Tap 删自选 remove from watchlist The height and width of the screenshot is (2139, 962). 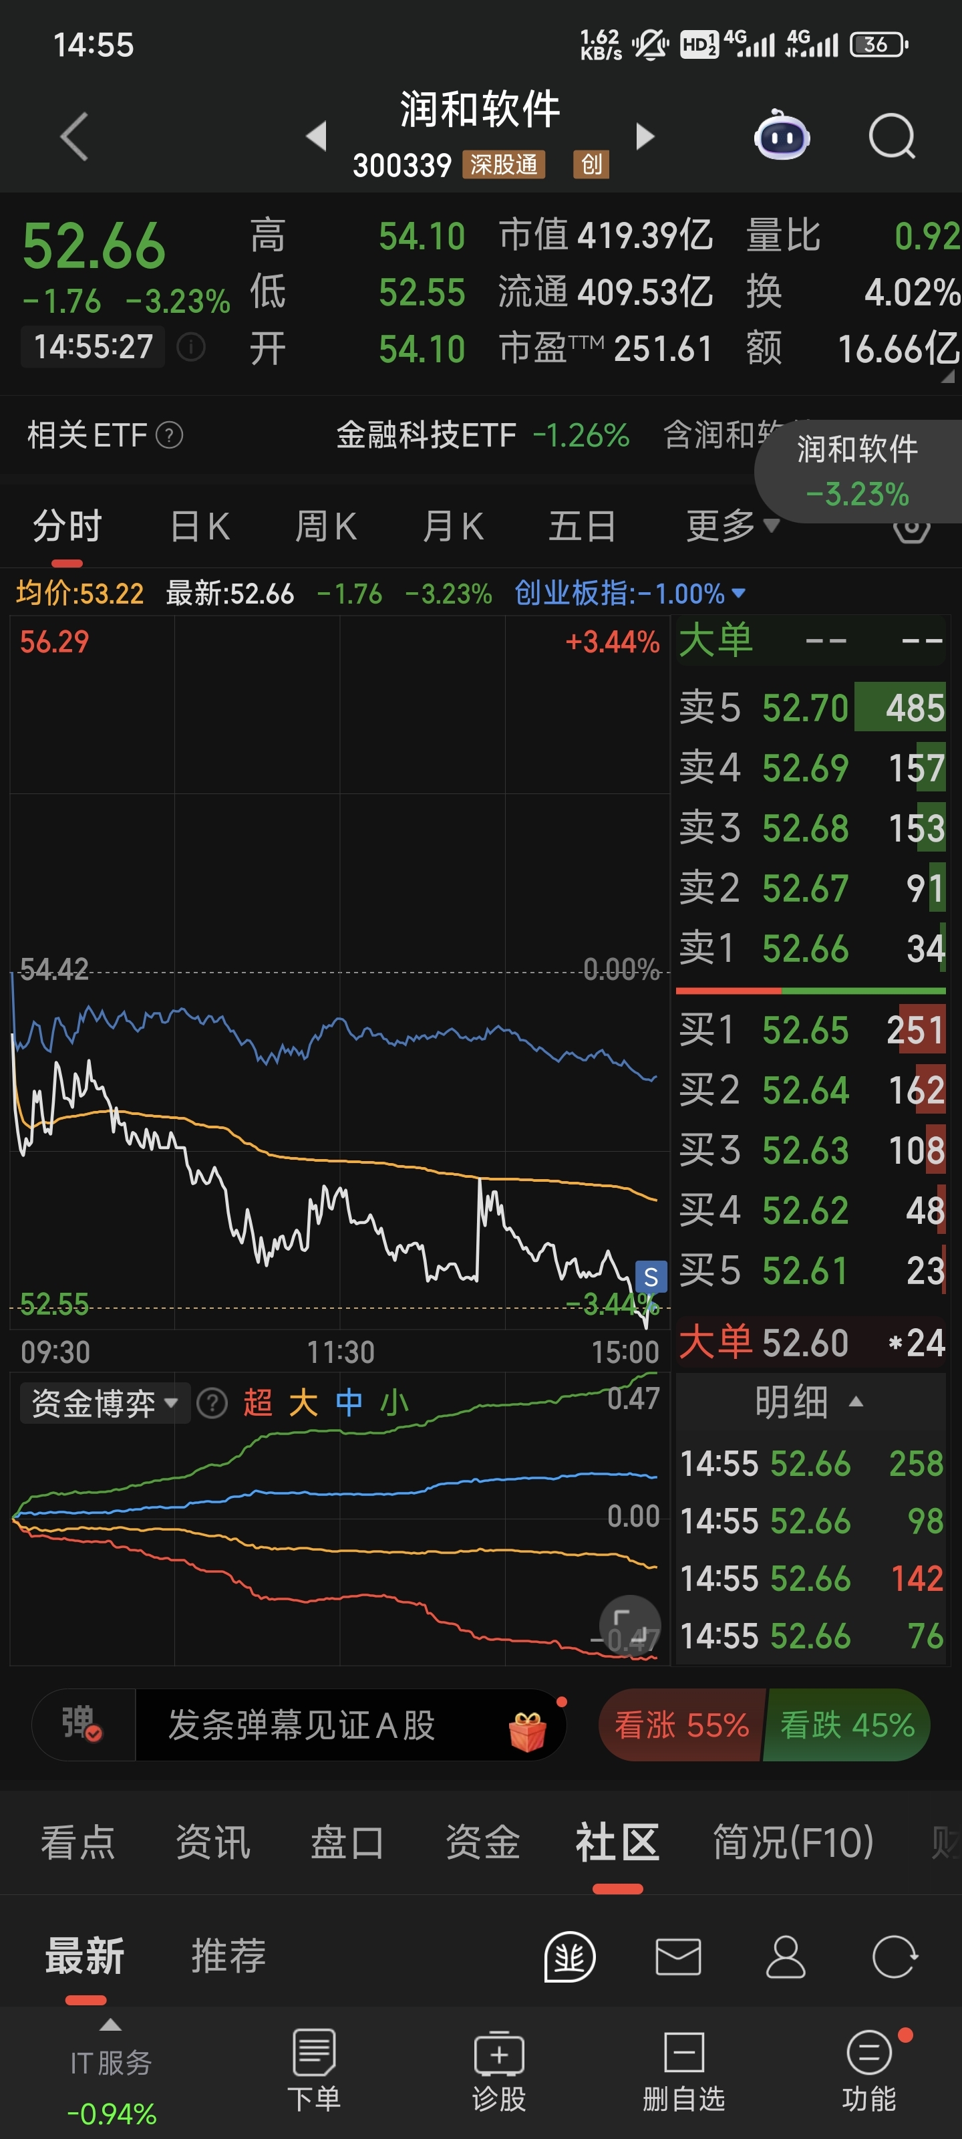684,2071
